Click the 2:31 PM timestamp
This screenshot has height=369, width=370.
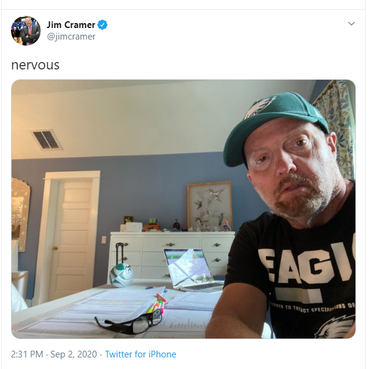pyautogui.click(x=27, y=354)
